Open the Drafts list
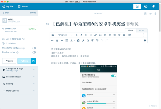161x109 pixels. (x=33, y=13)
